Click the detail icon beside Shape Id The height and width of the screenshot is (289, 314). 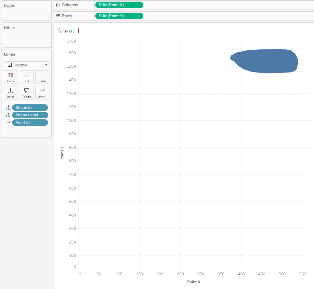tap(8, 108)
